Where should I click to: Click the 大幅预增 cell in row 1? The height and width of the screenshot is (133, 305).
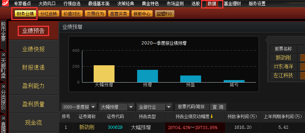click(x=141, y=128)
